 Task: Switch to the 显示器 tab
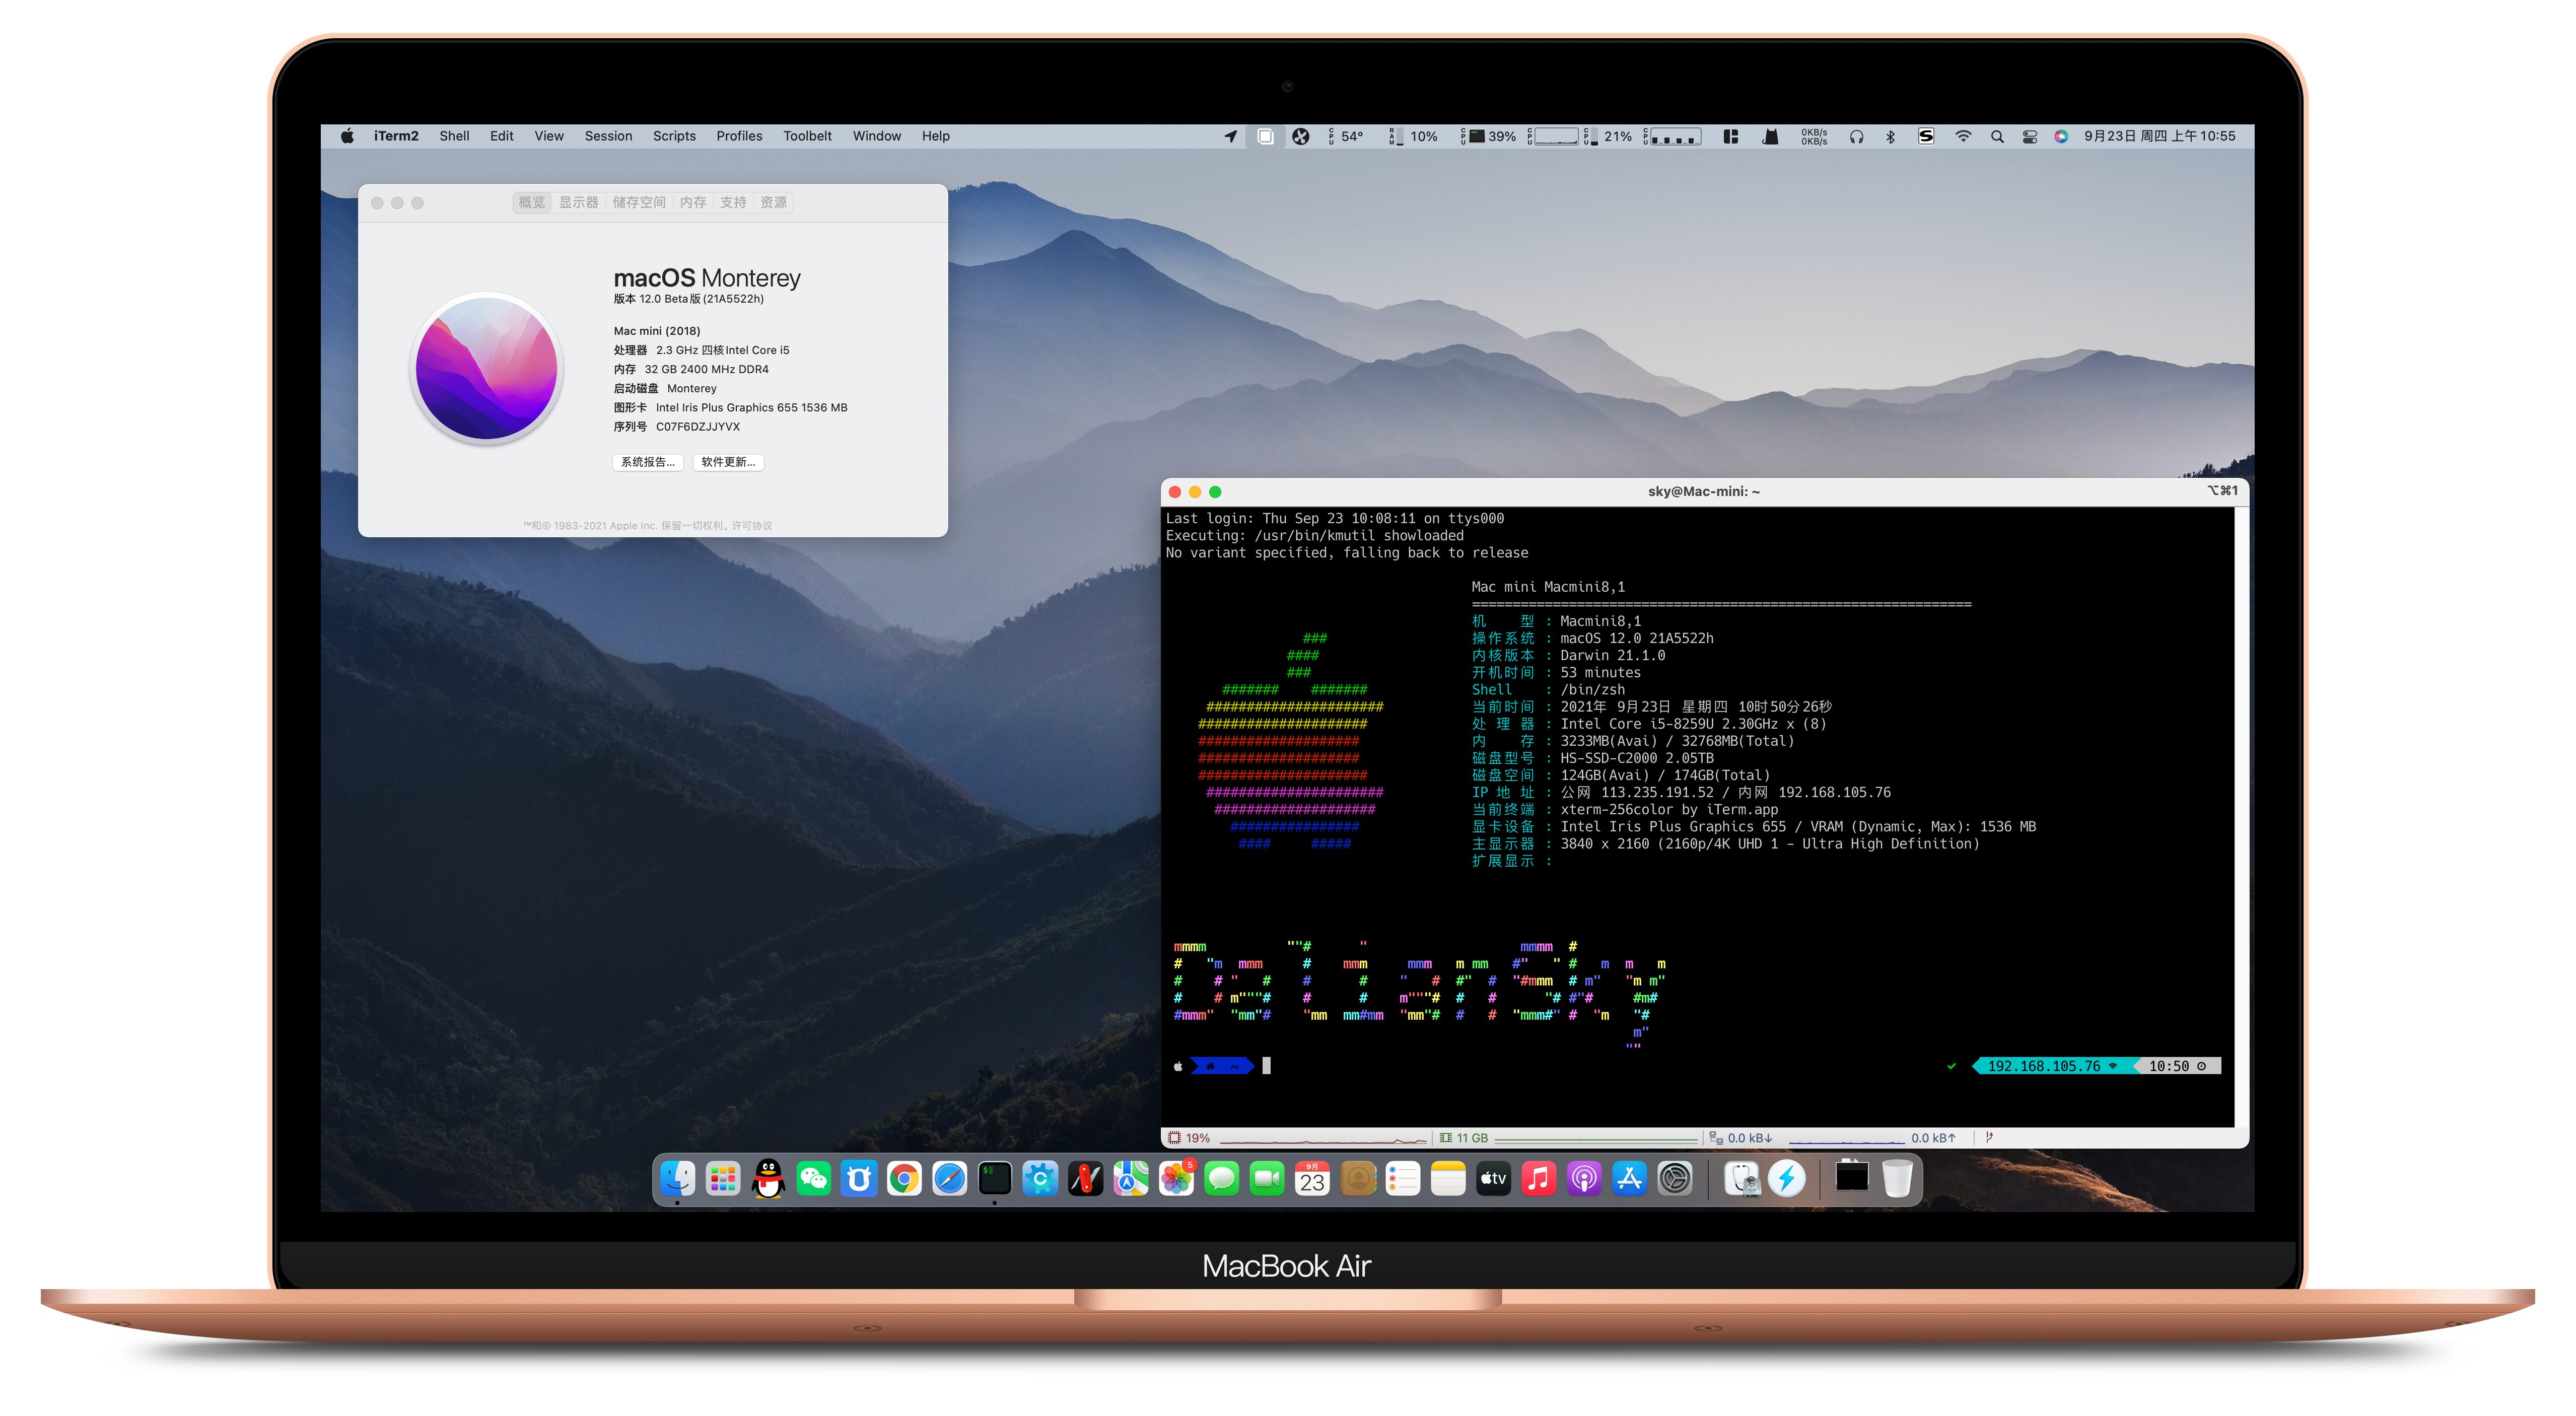click(x=578, y=203)
